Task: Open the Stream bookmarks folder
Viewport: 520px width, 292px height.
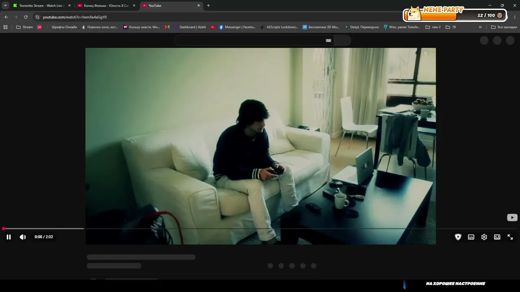Action: pos(24,27)
